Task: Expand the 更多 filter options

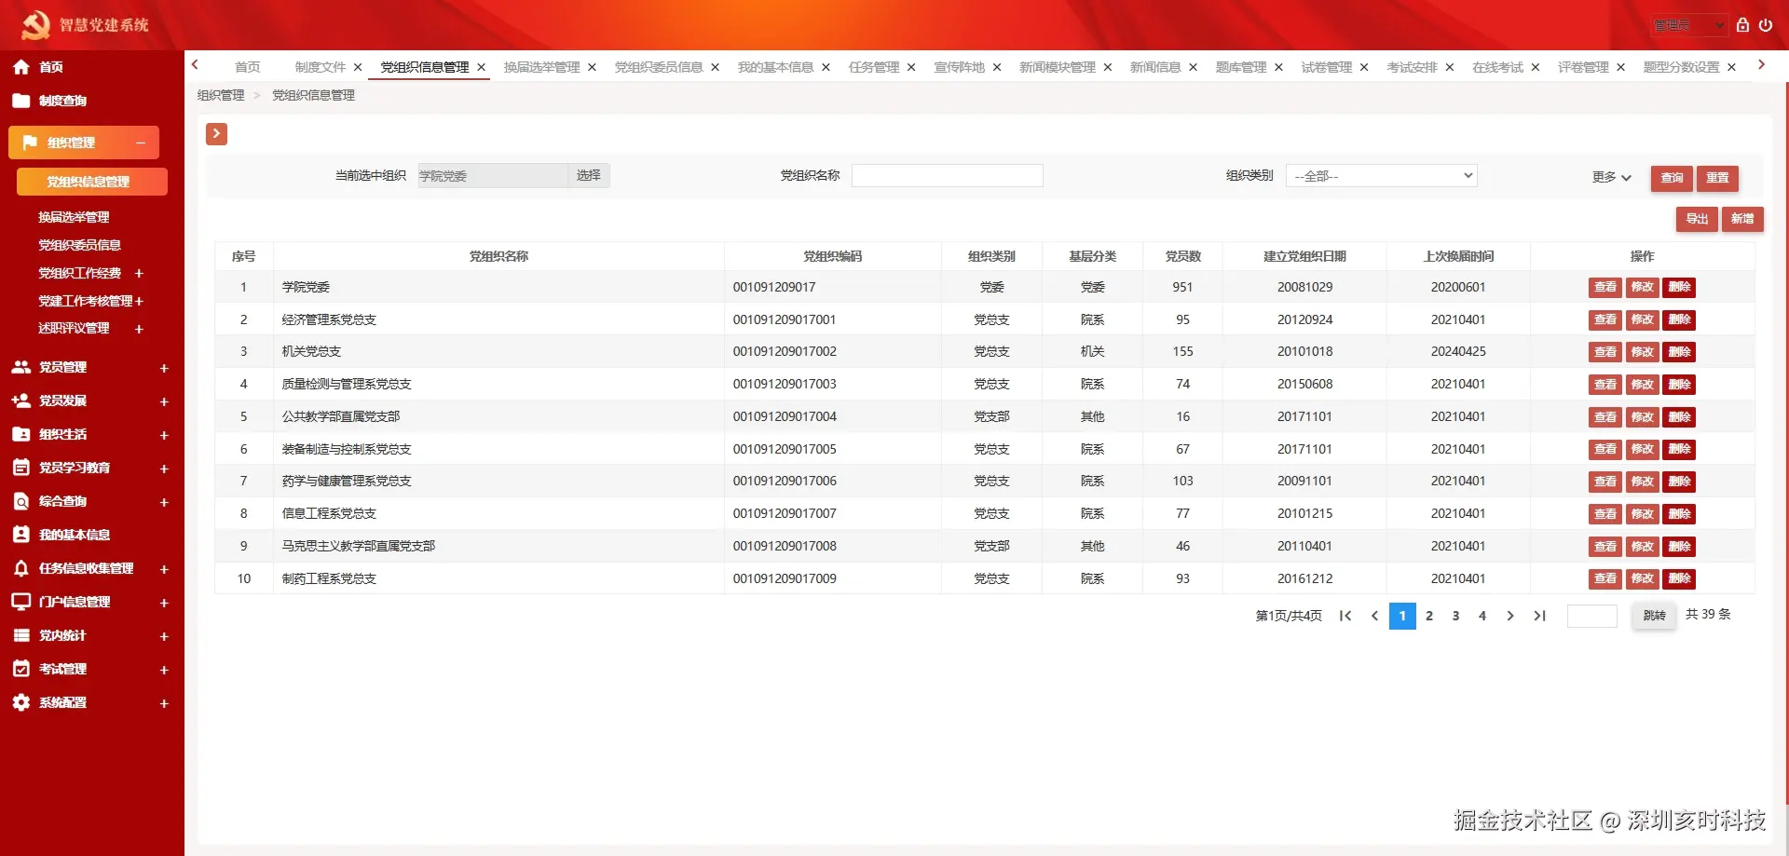Action: pos(1611,177)
